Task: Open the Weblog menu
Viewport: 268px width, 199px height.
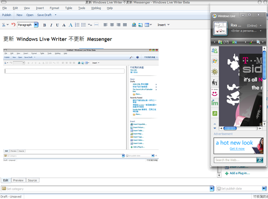Action: [96, 8]
